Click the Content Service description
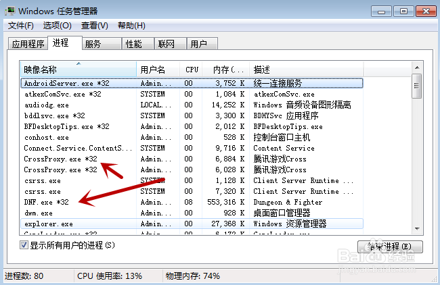The width and height of the screenshot is (440, 285). click(x=284, y=148)
